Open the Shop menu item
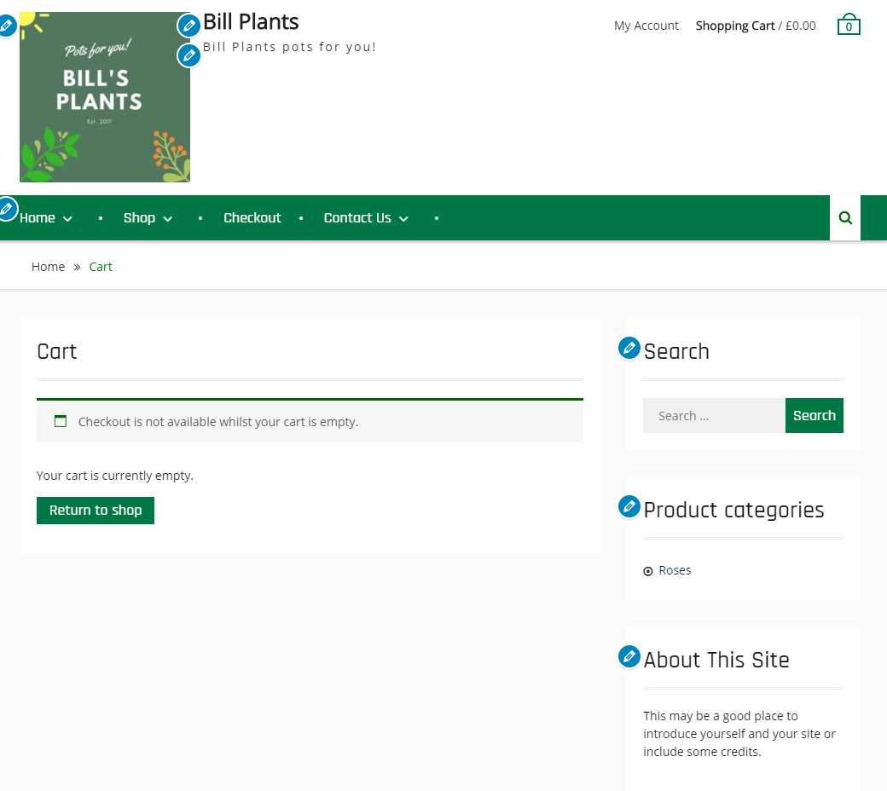The image size is (887, 791). tap(139, 217)
